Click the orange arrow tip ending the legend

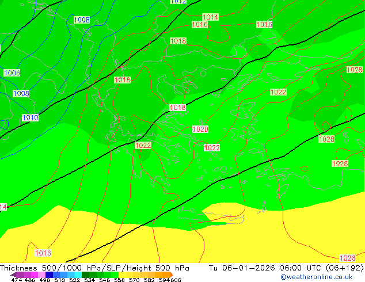click(x=172, y=275)
